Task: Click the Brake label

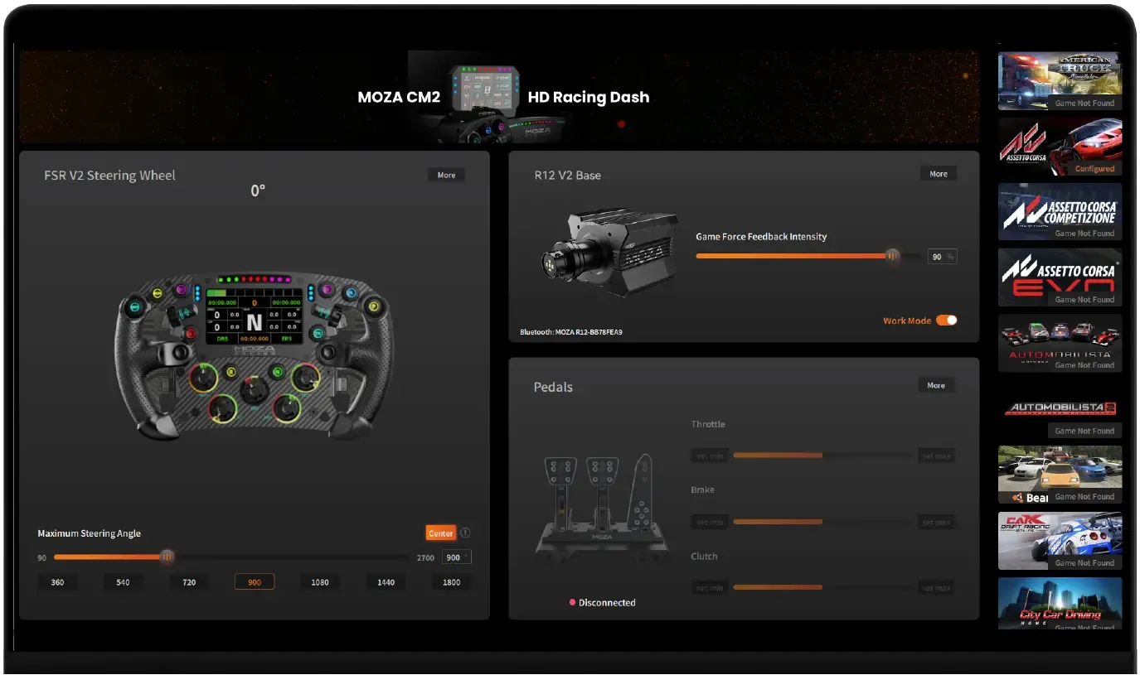Action: pos(703,489)
